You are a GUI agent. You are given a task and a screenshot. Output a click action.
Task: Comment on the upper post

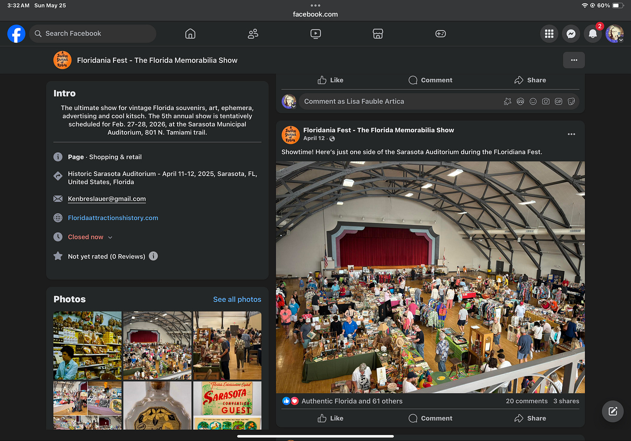click(x=430, y=80)
